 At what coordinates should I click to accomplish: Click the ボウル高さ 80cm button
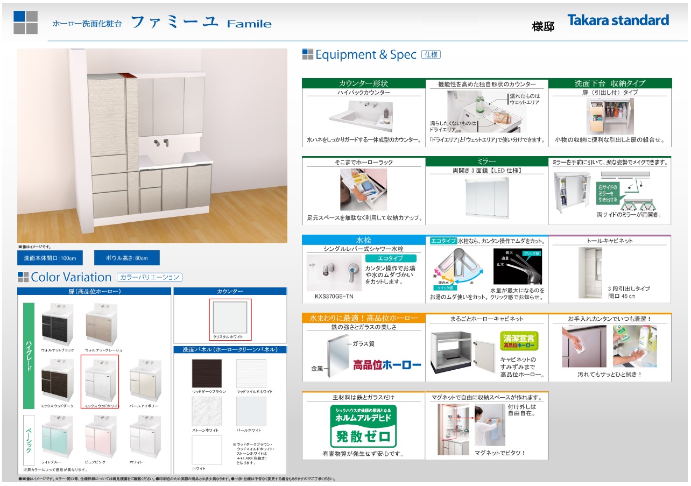(x=128, y=258)
